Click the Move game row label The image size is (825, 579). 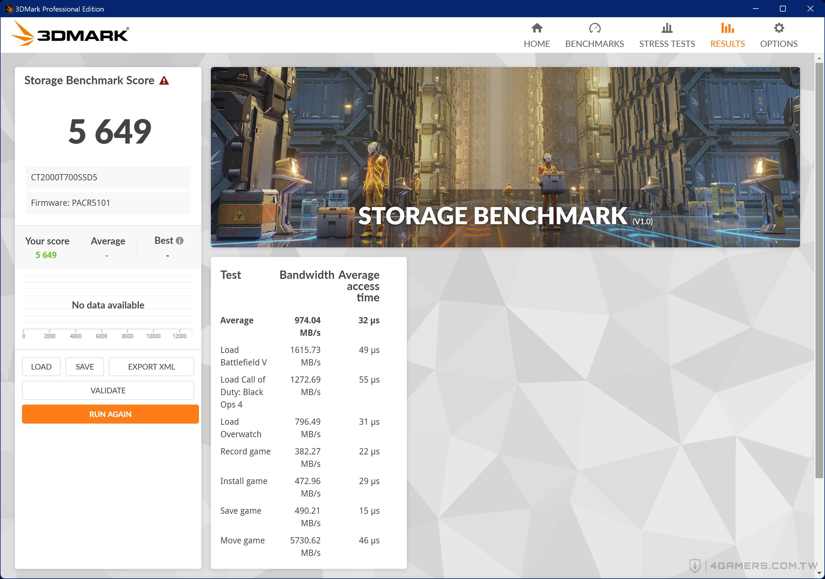click(243, 540)
